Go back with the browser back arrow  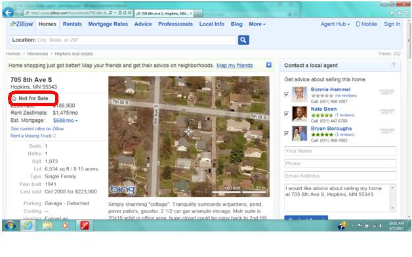pyautogui.click(x=8, y=12)
